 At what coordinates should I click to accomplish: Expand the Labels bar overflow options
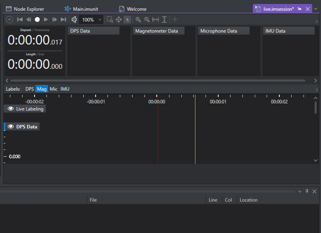click(x=317, y=90)
